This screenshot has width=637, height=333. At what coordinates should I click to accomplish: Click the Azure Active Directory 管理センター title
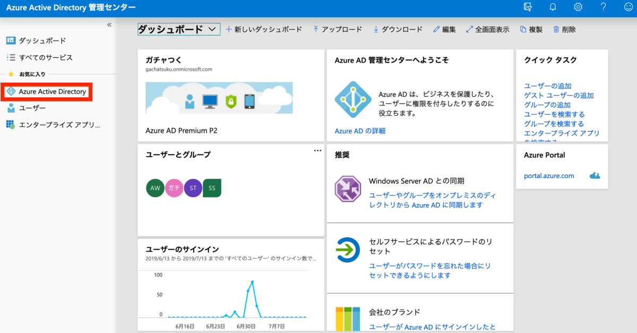pyautogui.click(x=71, y=7)
